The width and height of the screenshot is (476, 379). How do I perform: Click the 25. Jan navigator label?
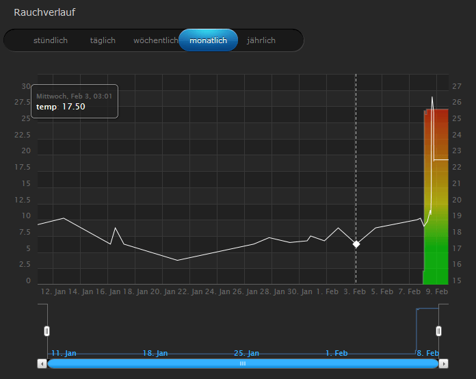click(x=246, y=353)
